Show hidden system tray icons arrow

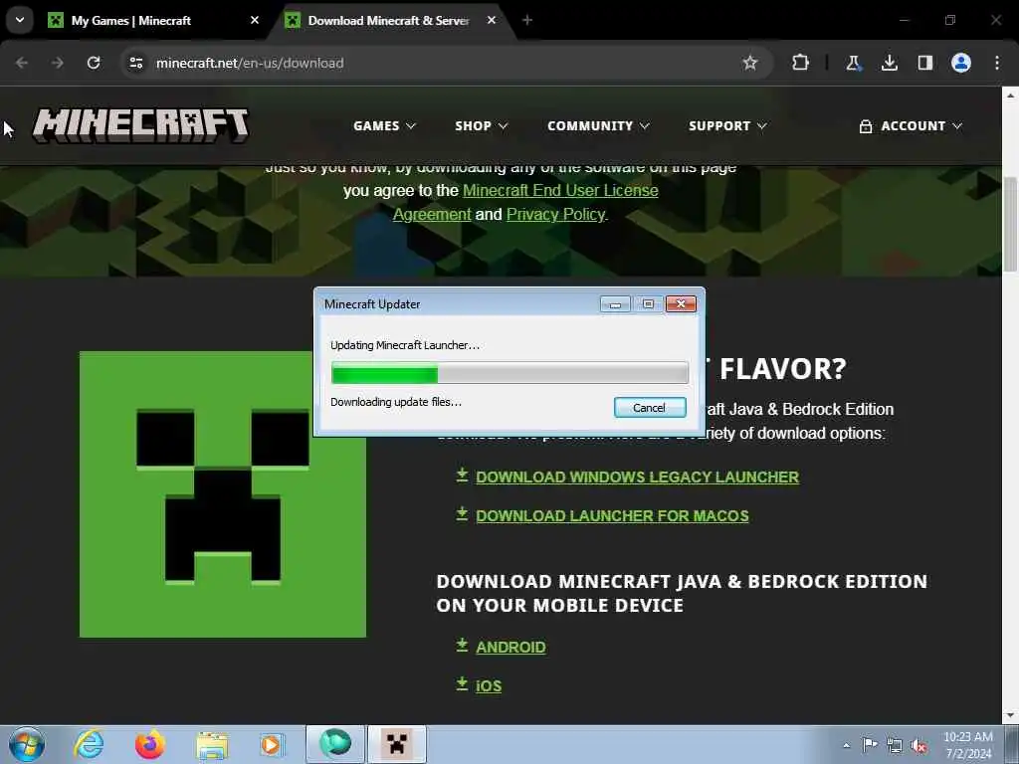846,745
